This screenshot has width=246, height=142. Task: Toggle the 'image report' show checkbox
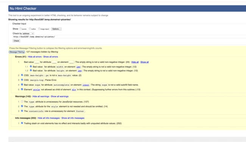coord(39,29)
